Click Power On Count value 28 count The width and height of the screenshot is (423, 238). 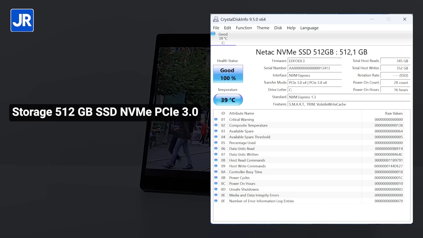(395, 83)
